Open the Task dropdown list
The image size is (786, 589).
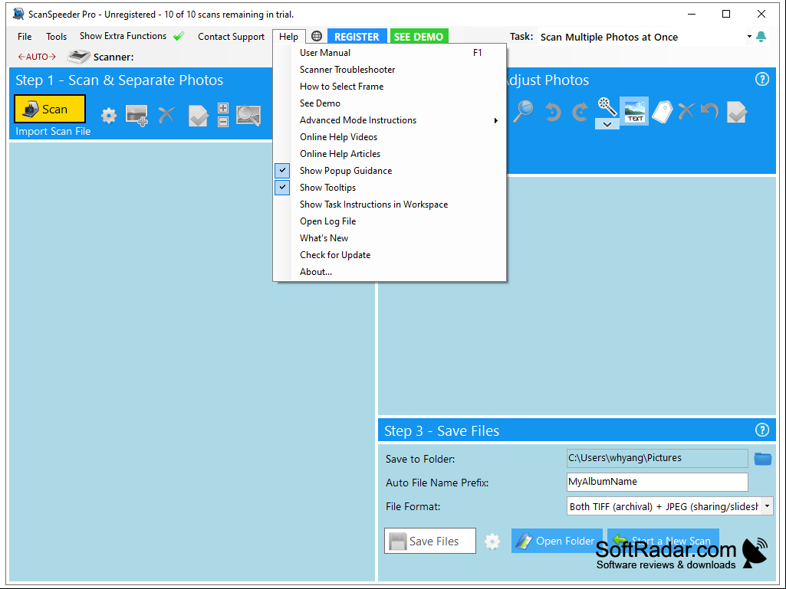pyautogui.click(x=749, y=37)
